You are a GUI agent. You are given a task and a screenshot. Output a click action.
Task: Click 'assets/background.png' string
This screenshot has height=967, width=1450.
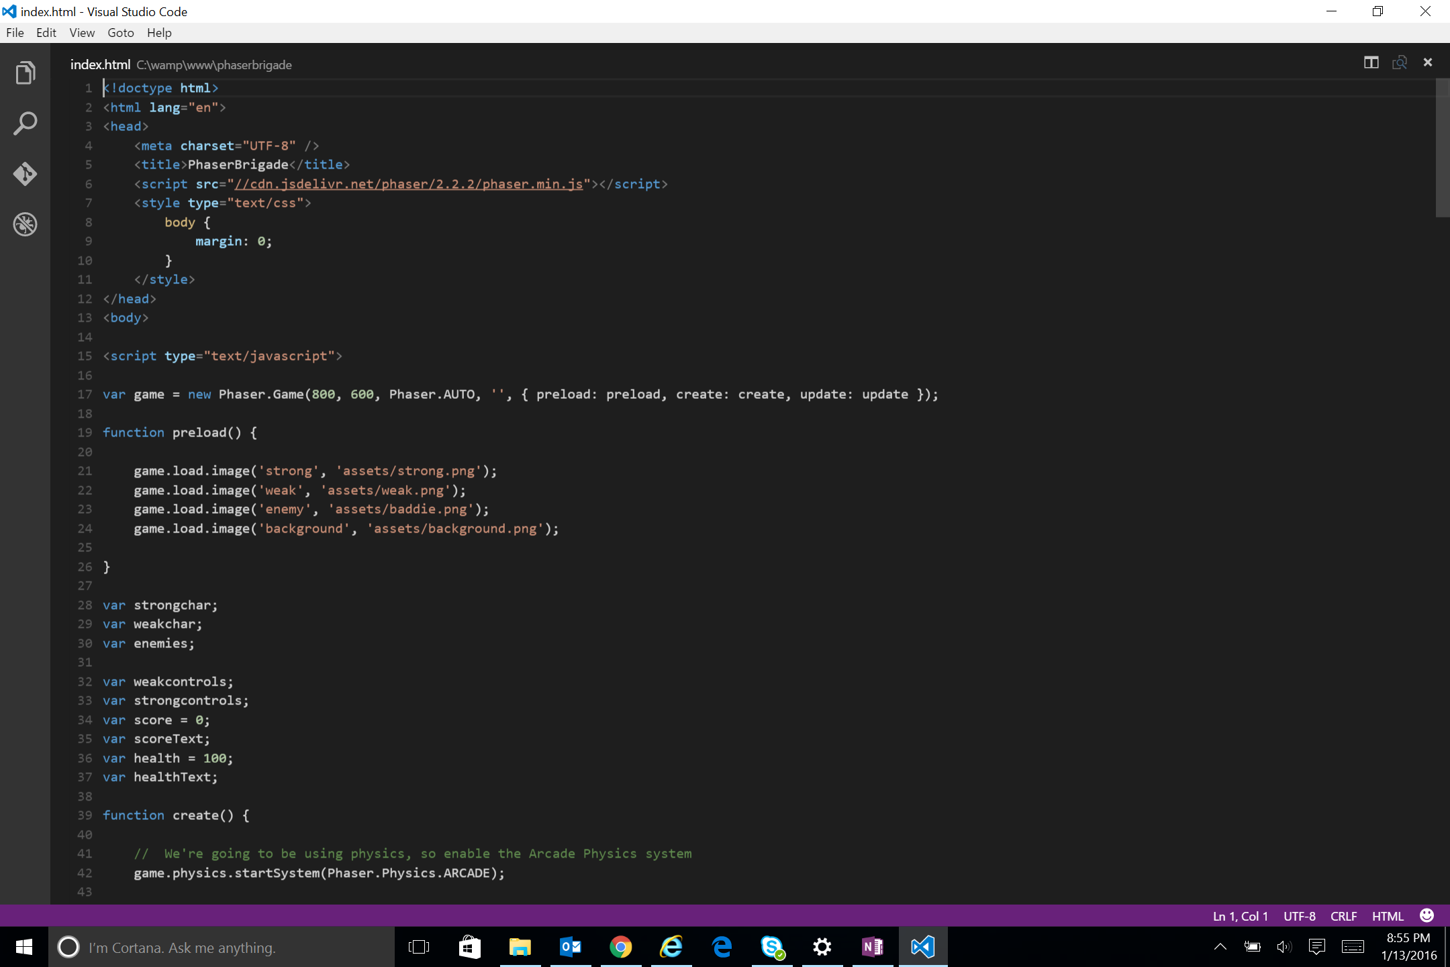455,528
